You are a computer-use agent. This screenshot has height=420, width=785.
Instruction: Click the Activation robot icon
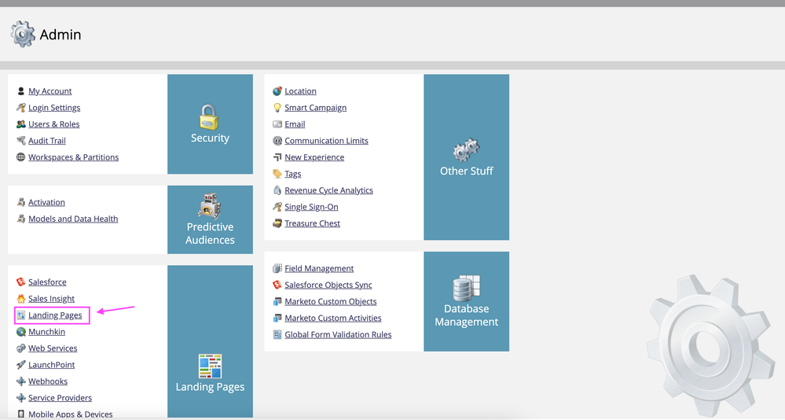click(20, 202)
